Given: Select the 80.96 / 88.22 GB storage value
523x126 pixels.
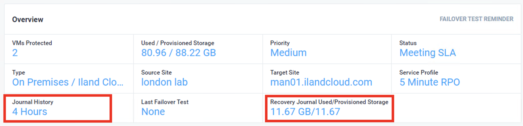Looking at the screenshot, I should tap(178, 53).
